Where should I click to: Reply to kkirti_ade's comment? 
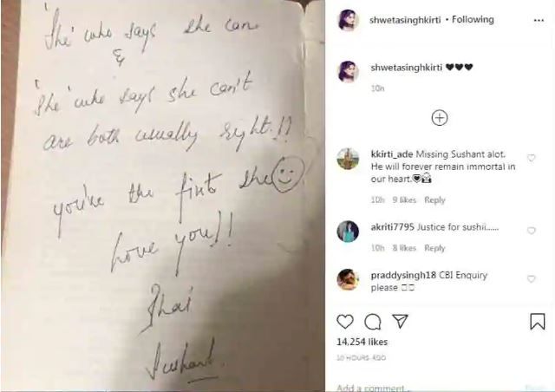pyautogui.click(x=434, y=200)
